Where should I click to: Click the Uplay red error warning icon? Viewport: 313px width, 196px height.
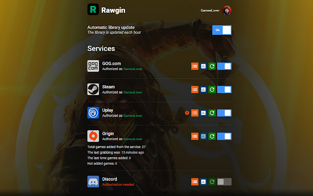click(187, 113)
